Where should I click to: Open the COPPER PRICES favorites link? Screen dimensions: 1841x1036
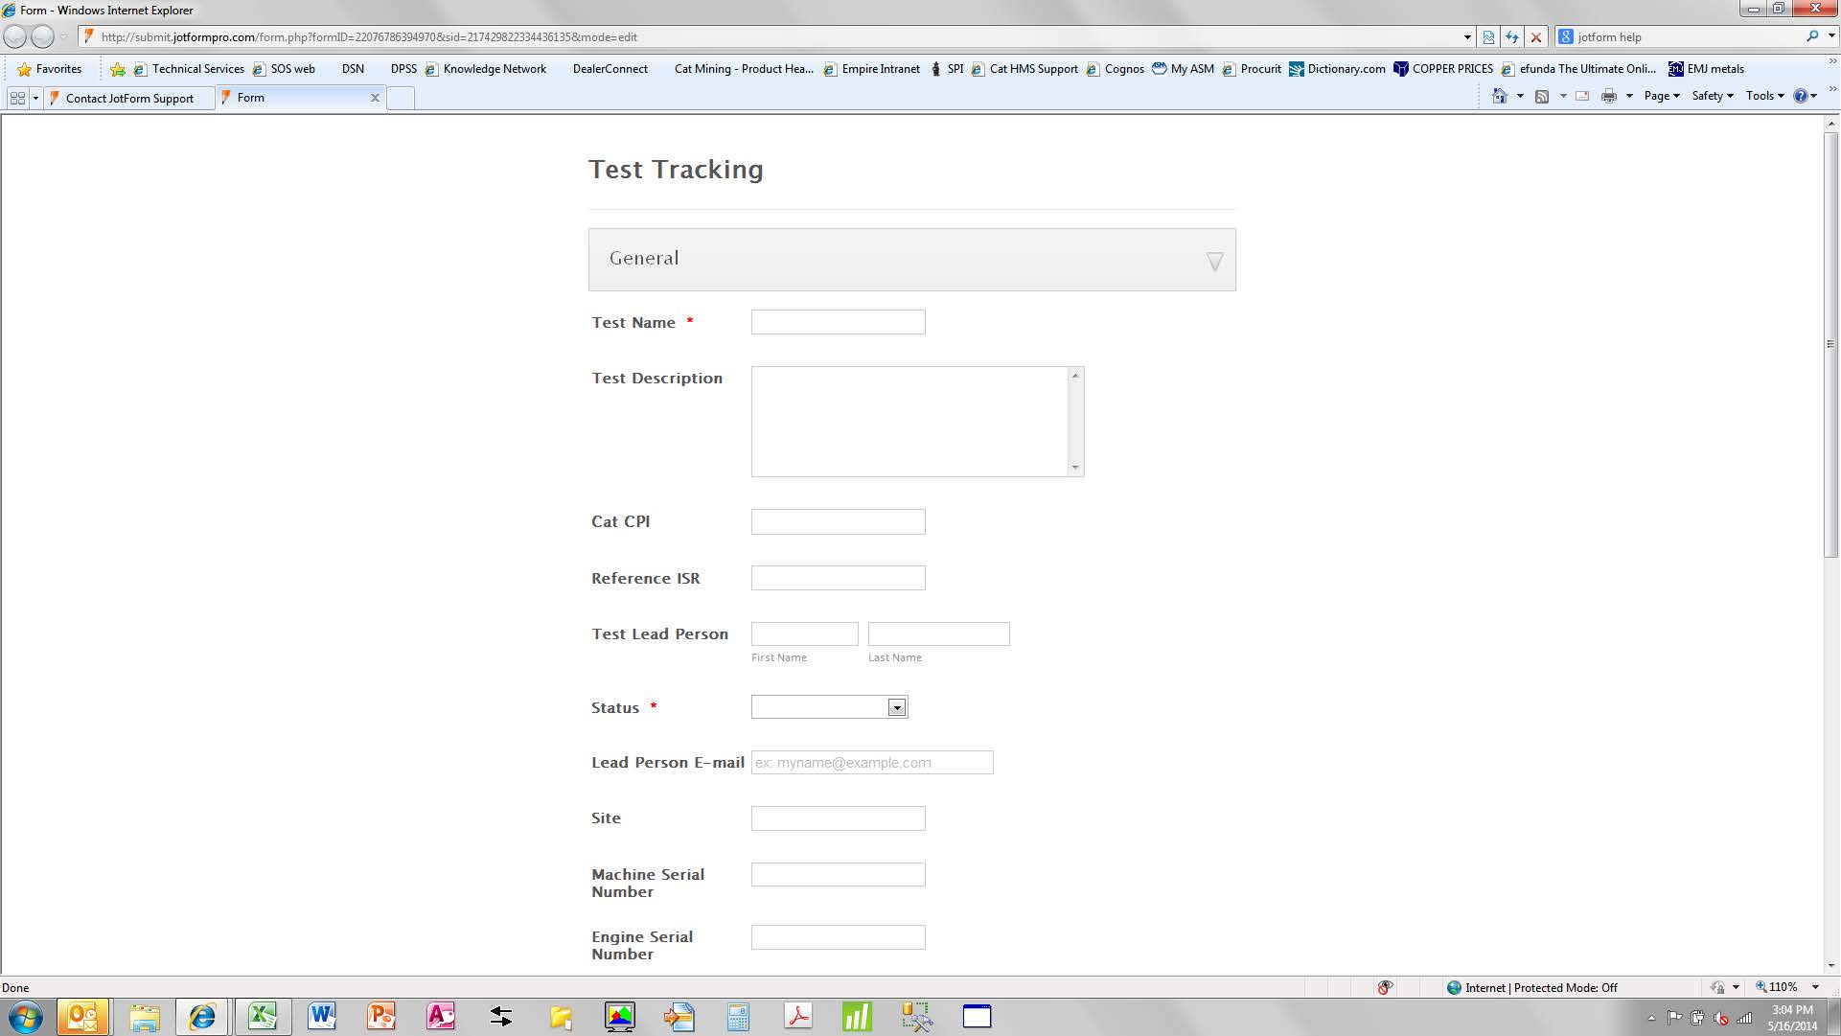pyautogui.click(x=1443, y=69)
